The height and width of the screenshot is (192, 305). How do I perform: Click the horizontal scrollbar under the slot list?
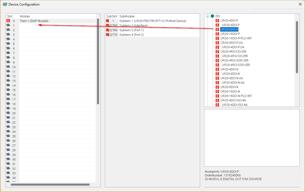pyautogui.click(x=50, y=185)
